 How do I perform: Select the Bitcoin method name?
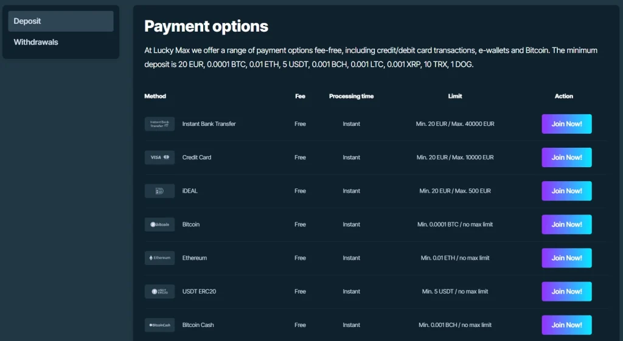(x=190, y=224)
